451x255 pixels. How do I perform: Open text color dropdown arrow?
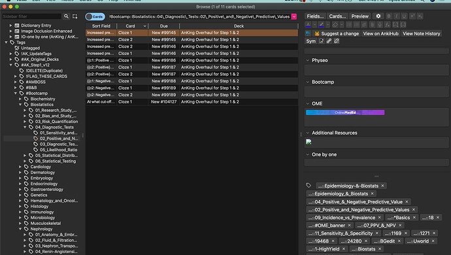tap(314, 25)
